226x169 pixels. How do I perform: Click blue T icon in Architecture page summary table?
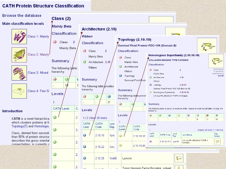(x=109, y=96)
